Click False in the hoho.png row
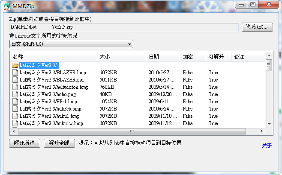 pyautogui.click(x=188, y=94)
